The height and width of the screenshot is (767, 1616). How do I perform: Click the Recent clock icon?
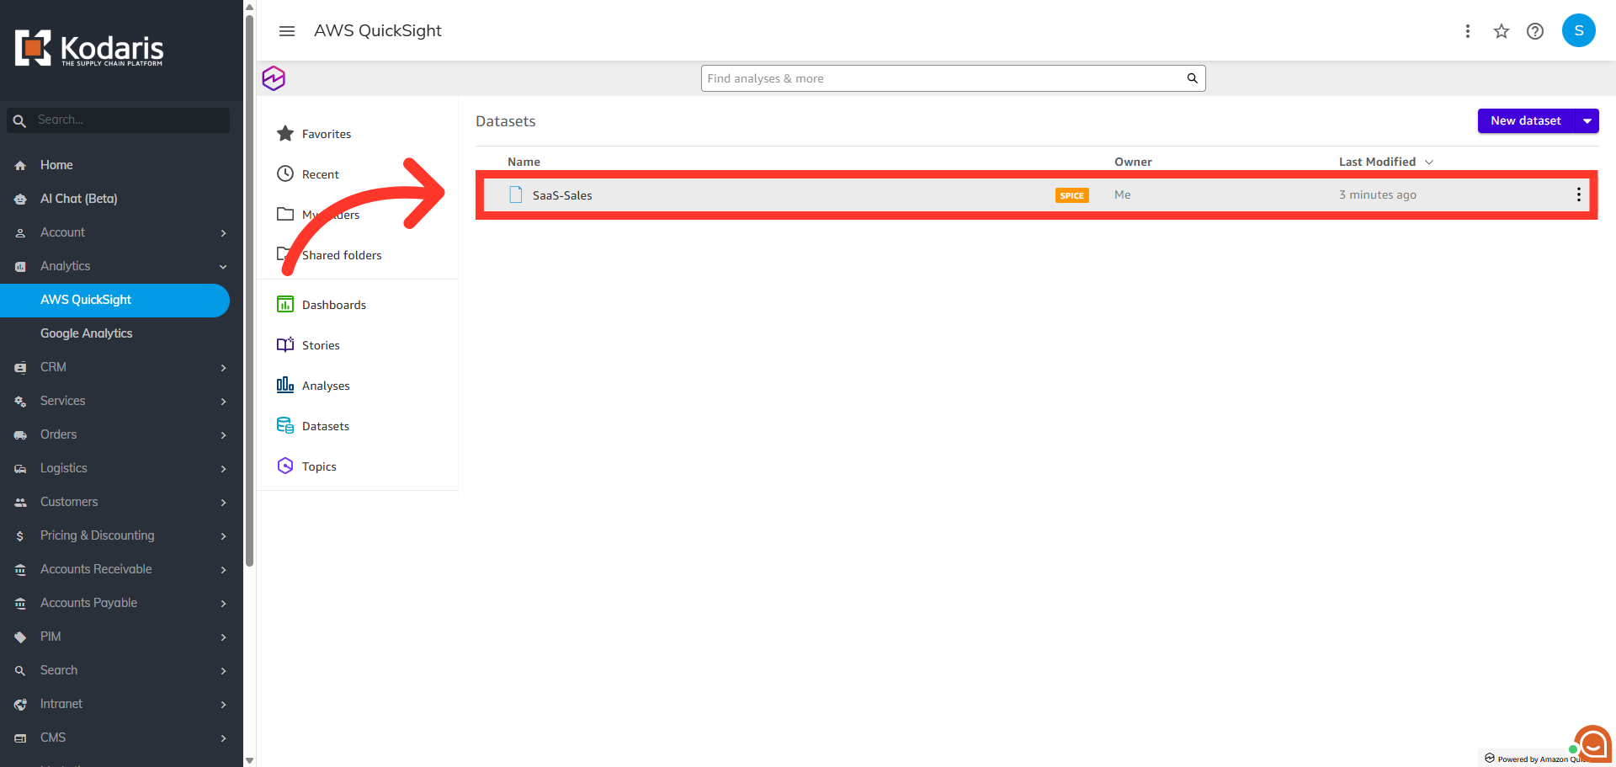point(285,173)
